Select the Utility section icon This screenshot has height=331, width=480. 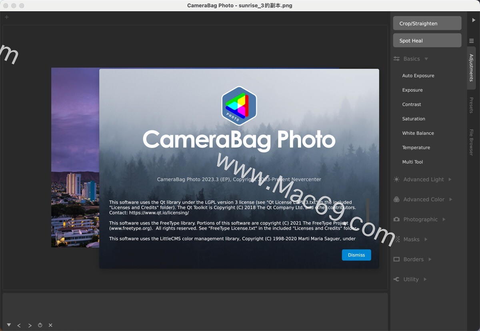396,279
